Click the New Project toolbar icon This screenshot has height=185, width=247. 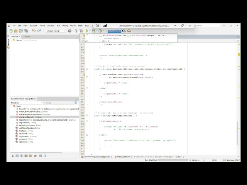16,31
